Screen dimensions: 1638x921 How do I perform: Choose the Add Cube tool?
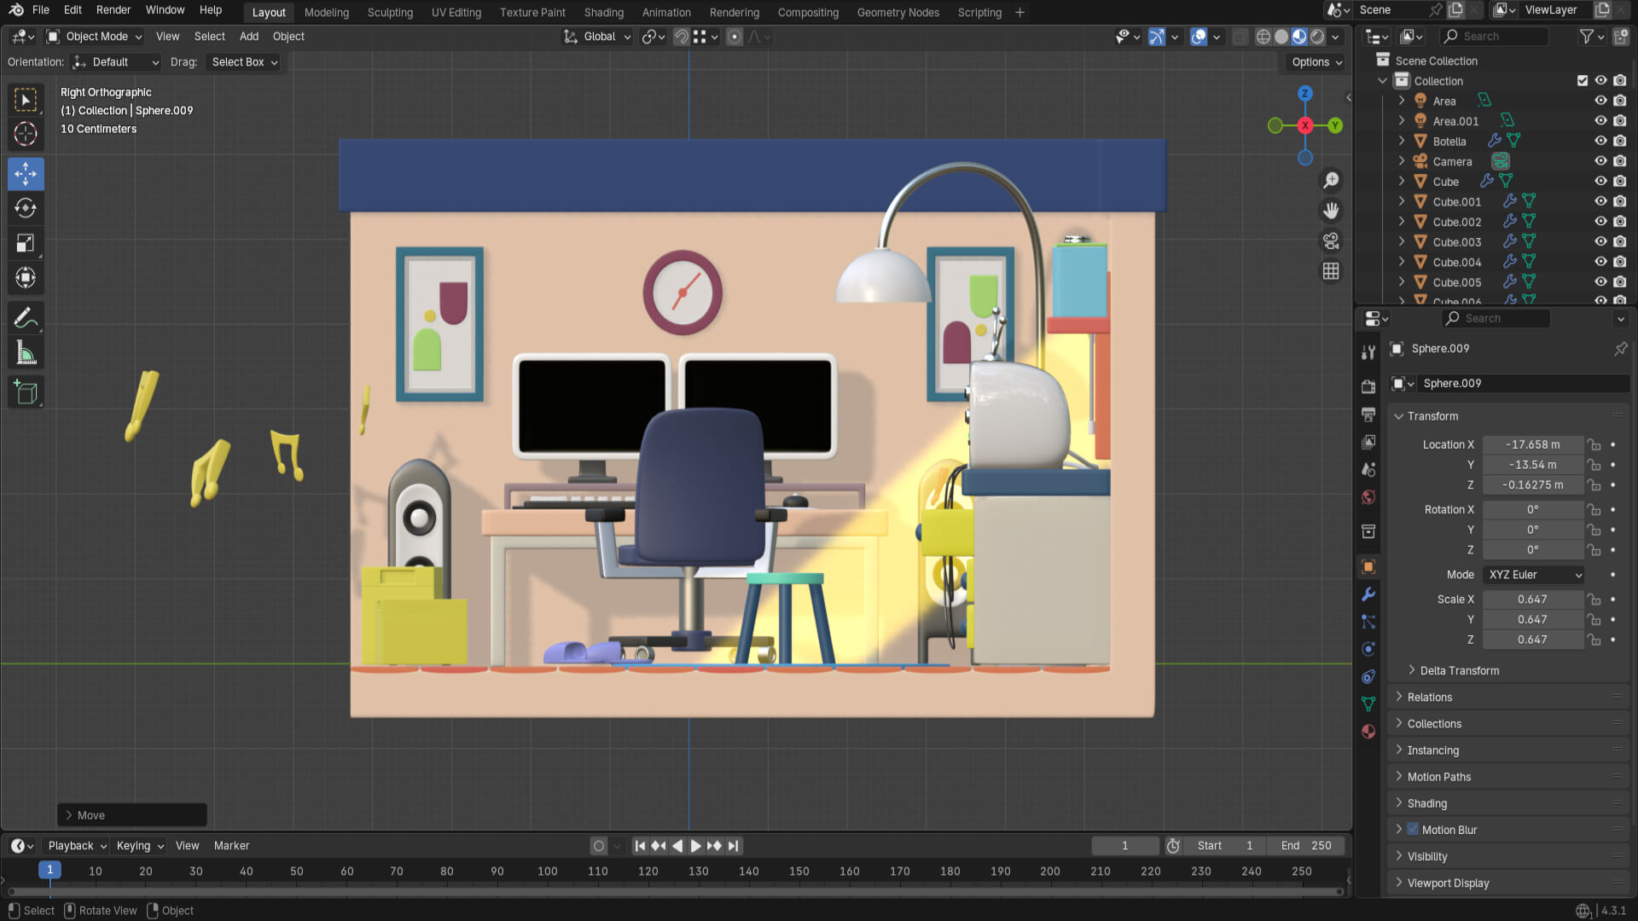[x=26, y=392]
